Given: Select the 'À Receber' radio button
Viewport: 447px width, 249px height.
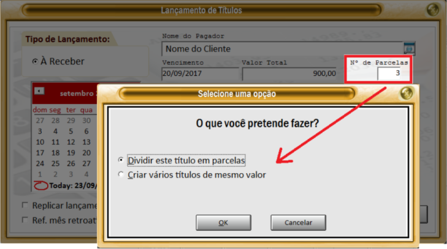Looking at the screenshot, I should click(35, 61).
